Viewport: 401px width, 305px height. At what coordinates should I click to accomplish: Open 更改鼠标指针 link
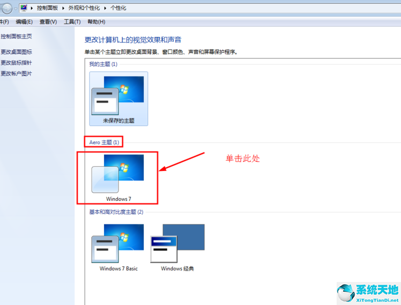click(x=16, y=63)
